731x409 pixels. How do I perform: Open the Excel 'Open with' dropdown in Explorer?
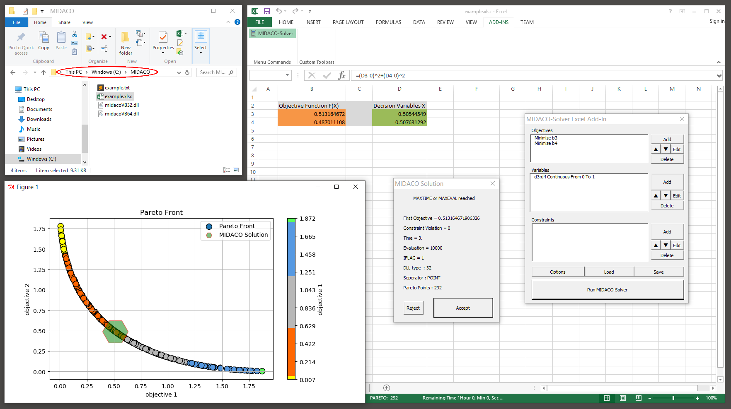coord(182,34)
